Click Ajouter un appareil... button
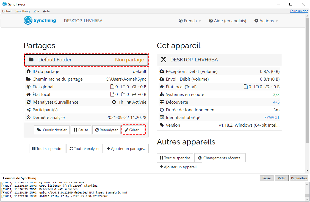Image resolution: width=310 pixels, height=202 pixels. pyautogui.click(x=179, y=167)
